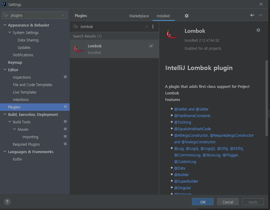Viewport: 270px width, 210px height.
Task: Open the @Builder link
Action: 181,175
